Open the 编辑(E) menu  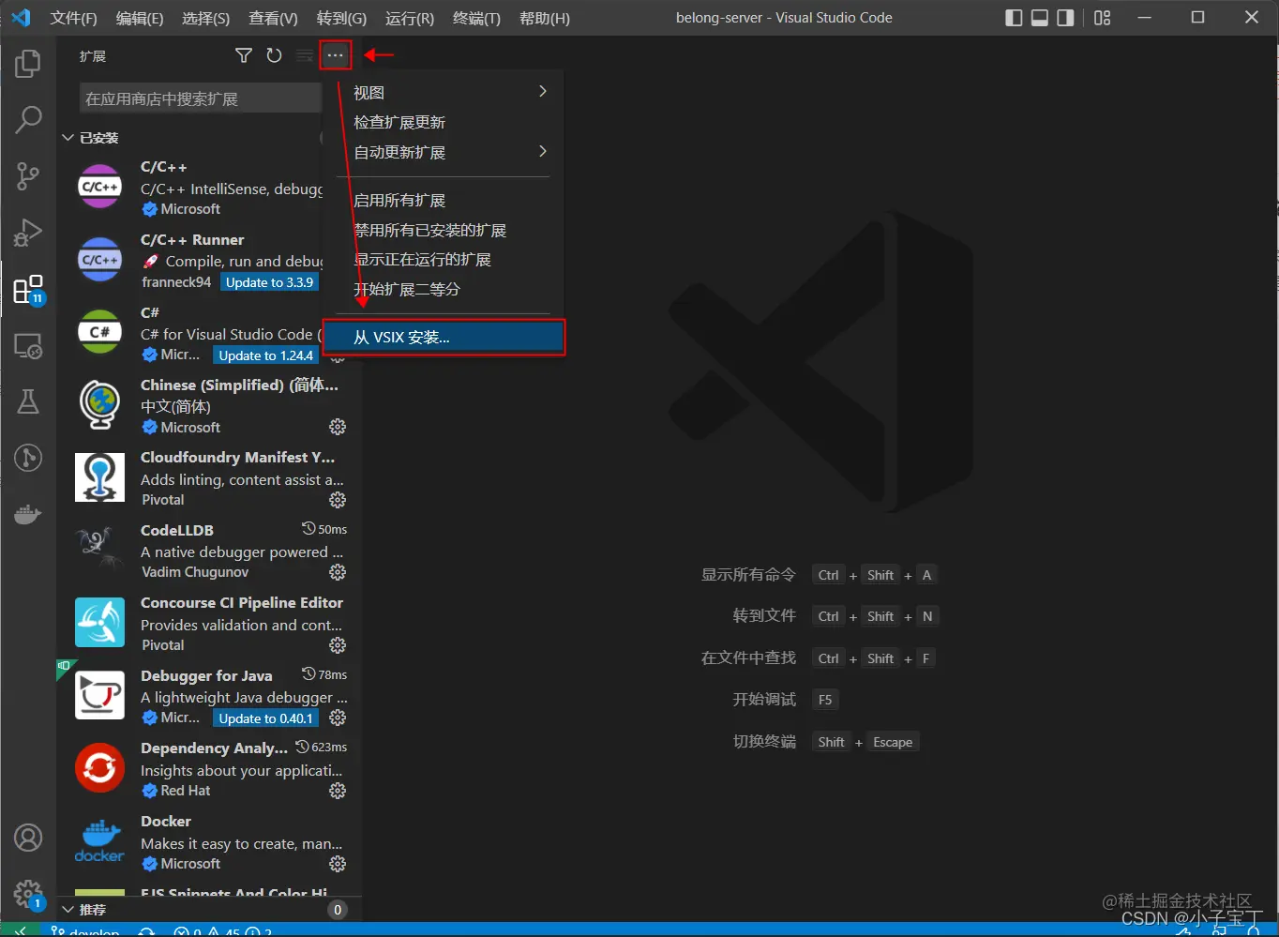[140, 18]
